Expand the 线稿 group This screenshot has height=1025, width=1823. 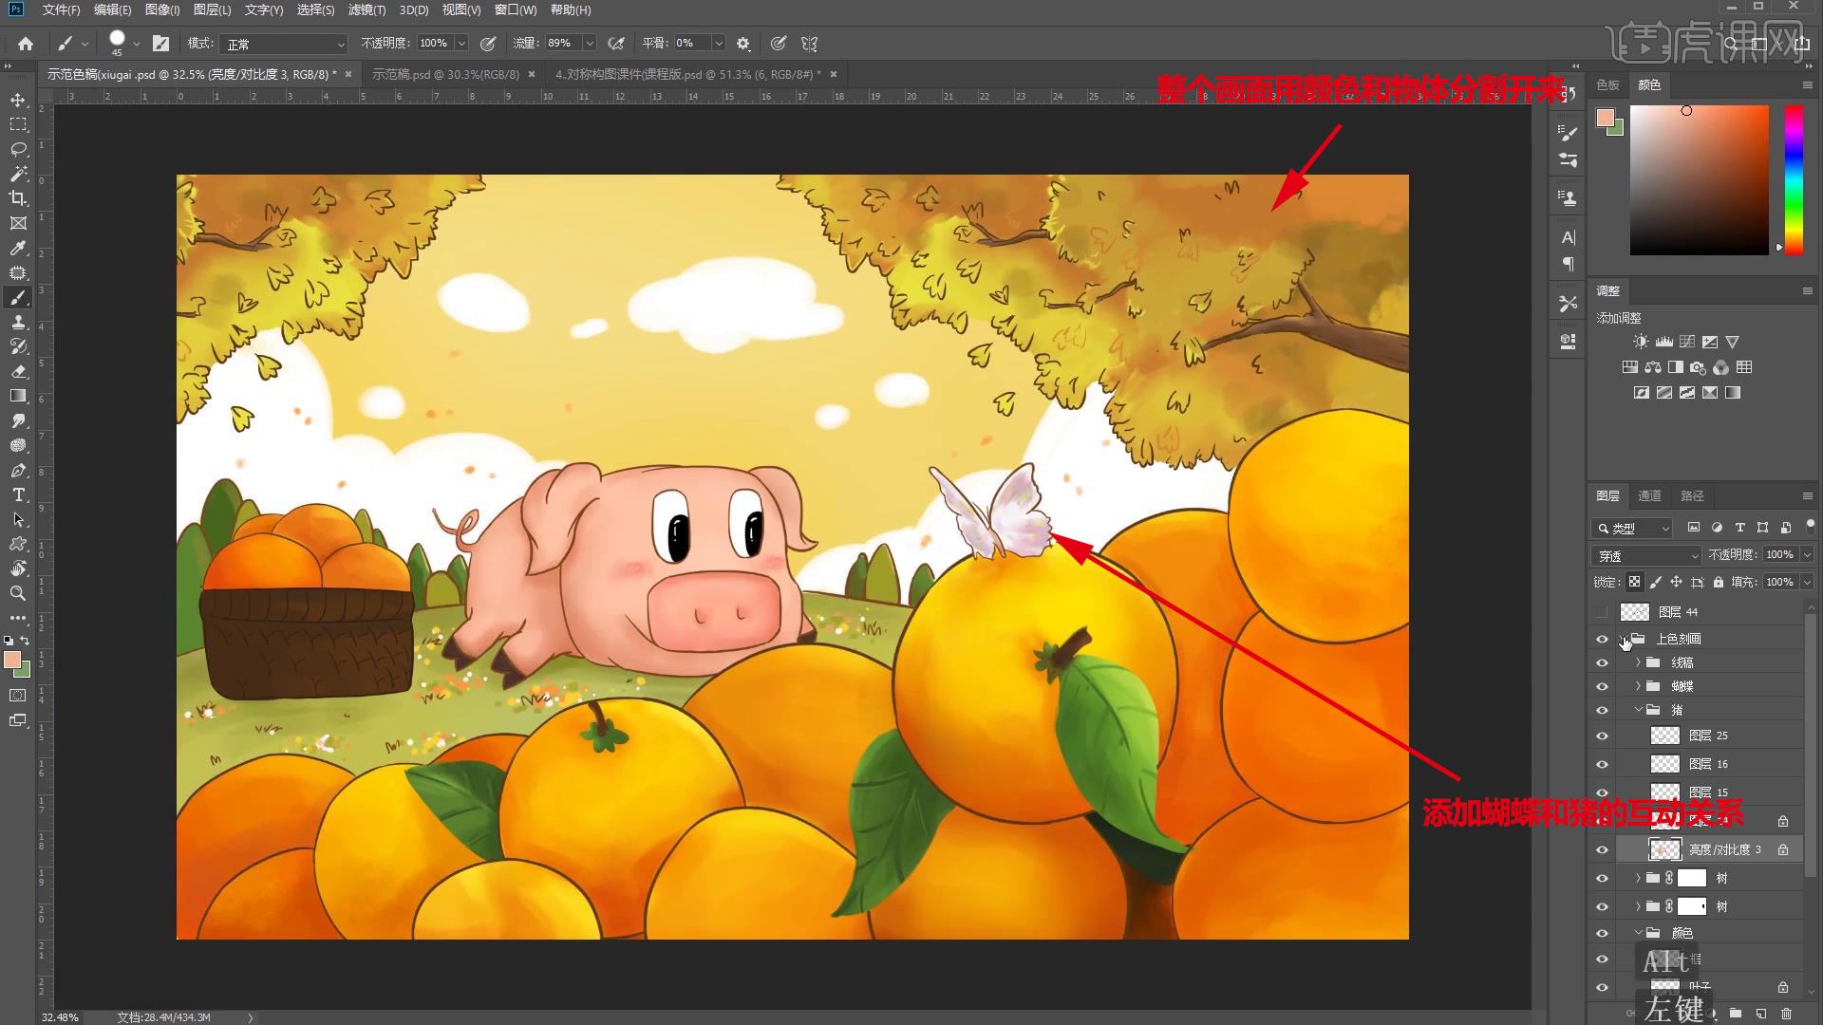pos(1638,662)
